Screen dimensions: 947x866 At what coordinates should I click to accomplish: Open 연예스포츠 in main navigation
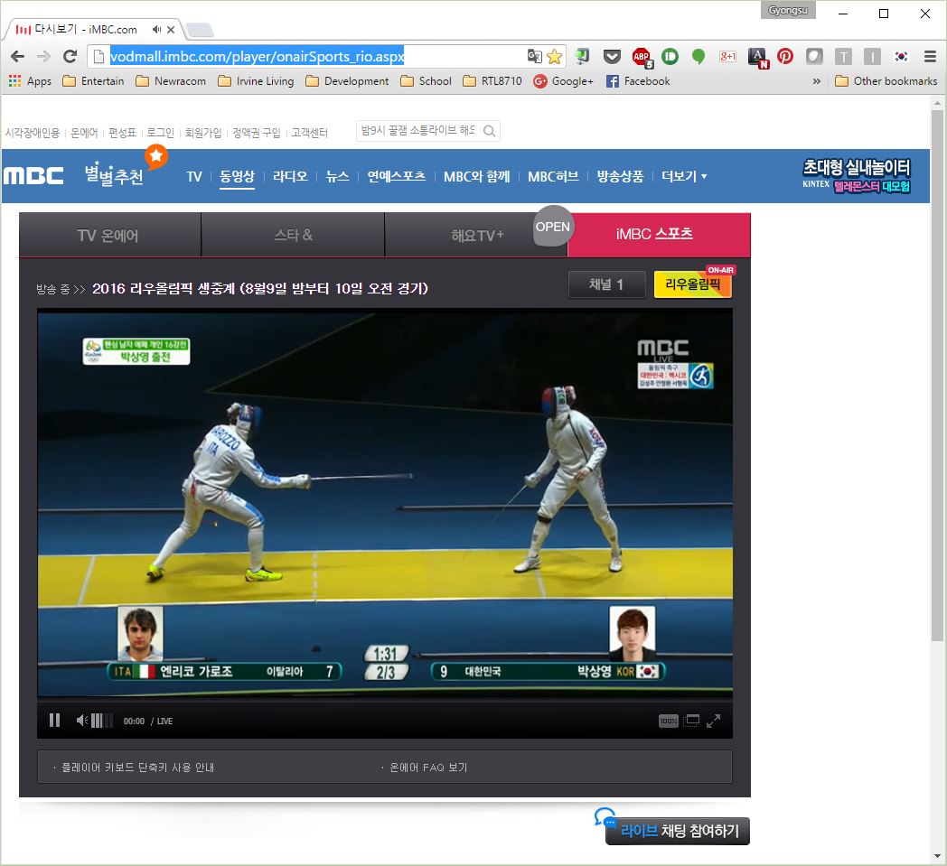point(396,176)
